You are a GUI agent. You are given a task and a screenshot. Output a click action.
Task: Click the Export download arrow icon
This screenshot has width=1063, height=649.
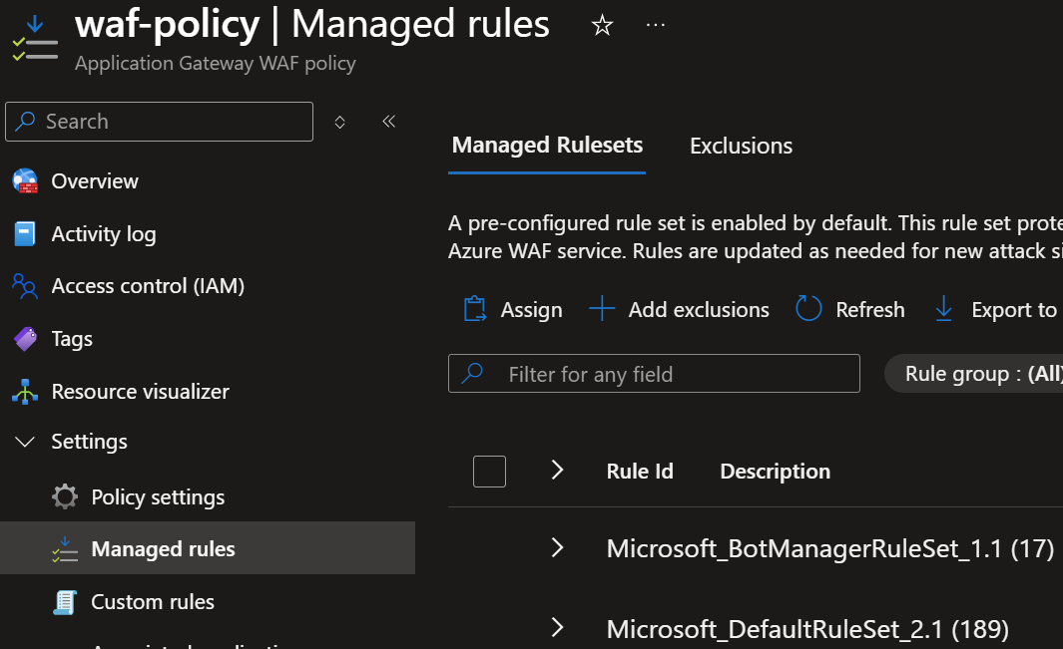click(943, 308)
